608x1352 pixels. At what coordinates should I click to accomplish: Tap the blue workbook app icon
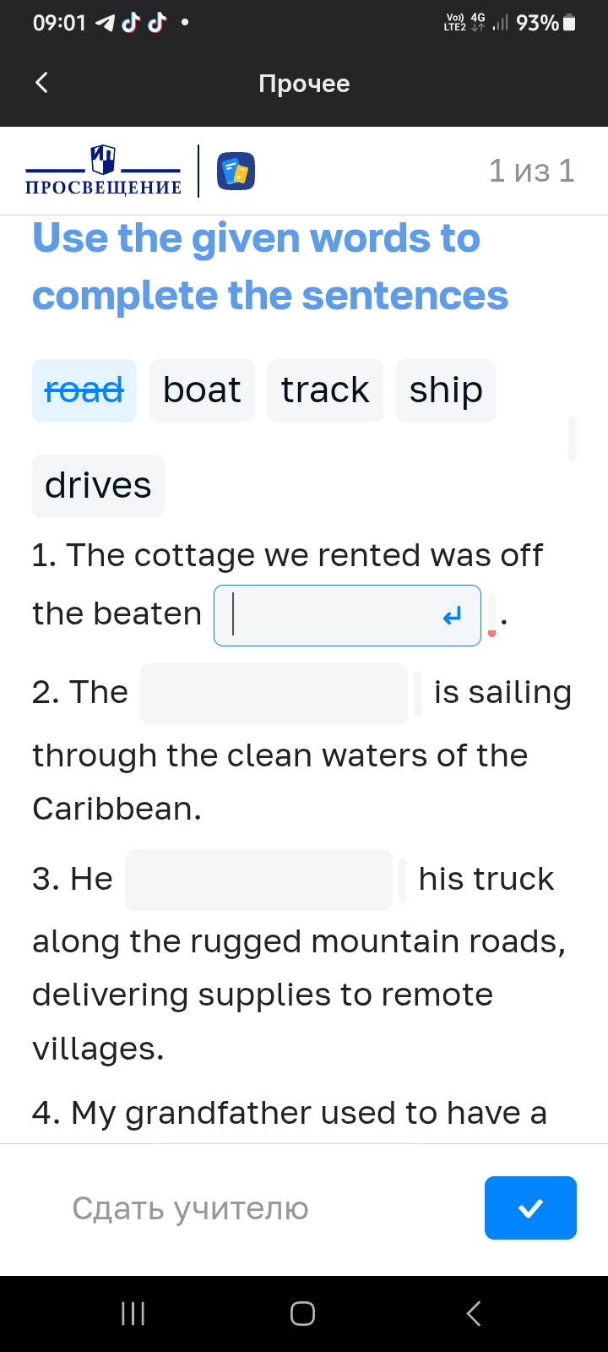(x=236, y=172)
